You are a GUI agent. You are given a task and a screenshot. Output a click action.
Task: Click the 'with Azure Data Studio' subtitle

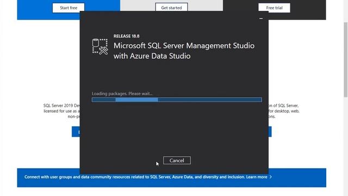click(x=152, y=56)
